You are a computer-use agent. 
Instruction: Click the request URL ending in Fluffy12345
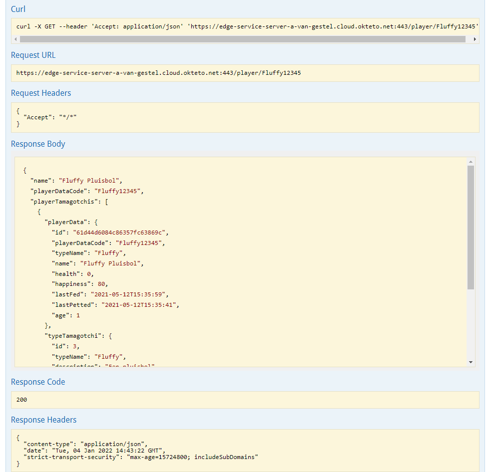click(x=158, y=73)
